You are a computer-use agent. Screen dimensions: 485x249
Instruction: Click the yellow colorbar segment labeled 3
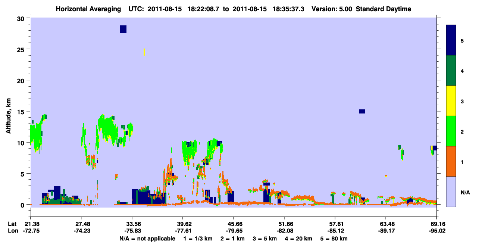[451, 101]
